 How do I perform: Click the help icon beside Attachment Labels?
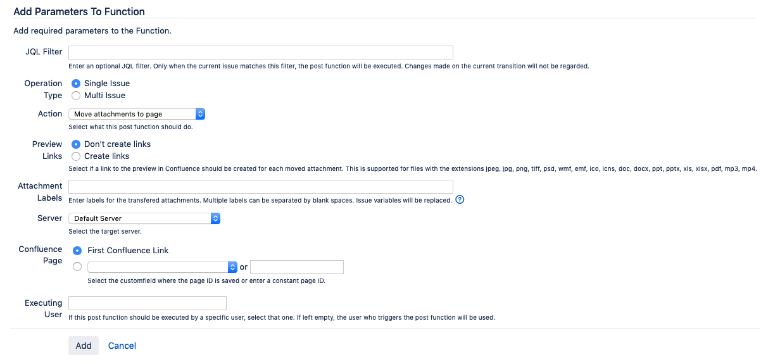(460, 199)
